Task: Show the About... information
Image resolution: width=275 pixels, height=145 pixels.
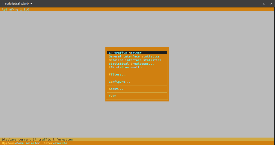Action: tap(116, 89)
